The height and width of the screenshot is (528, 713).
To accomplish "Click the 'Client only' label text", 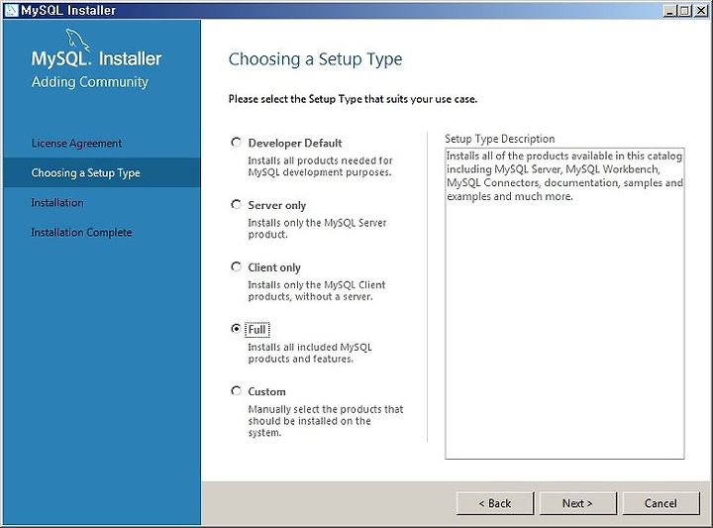I will click(x=274, y=267).
